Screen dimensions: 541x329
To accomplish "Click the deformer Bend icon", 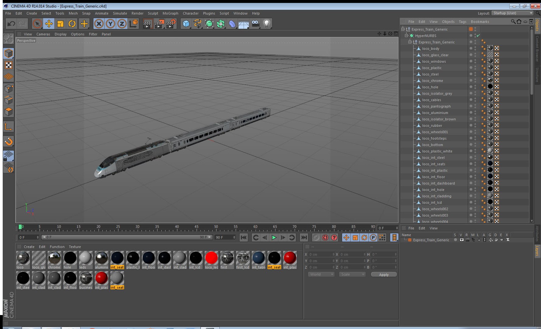I will (x=232, y=24).
